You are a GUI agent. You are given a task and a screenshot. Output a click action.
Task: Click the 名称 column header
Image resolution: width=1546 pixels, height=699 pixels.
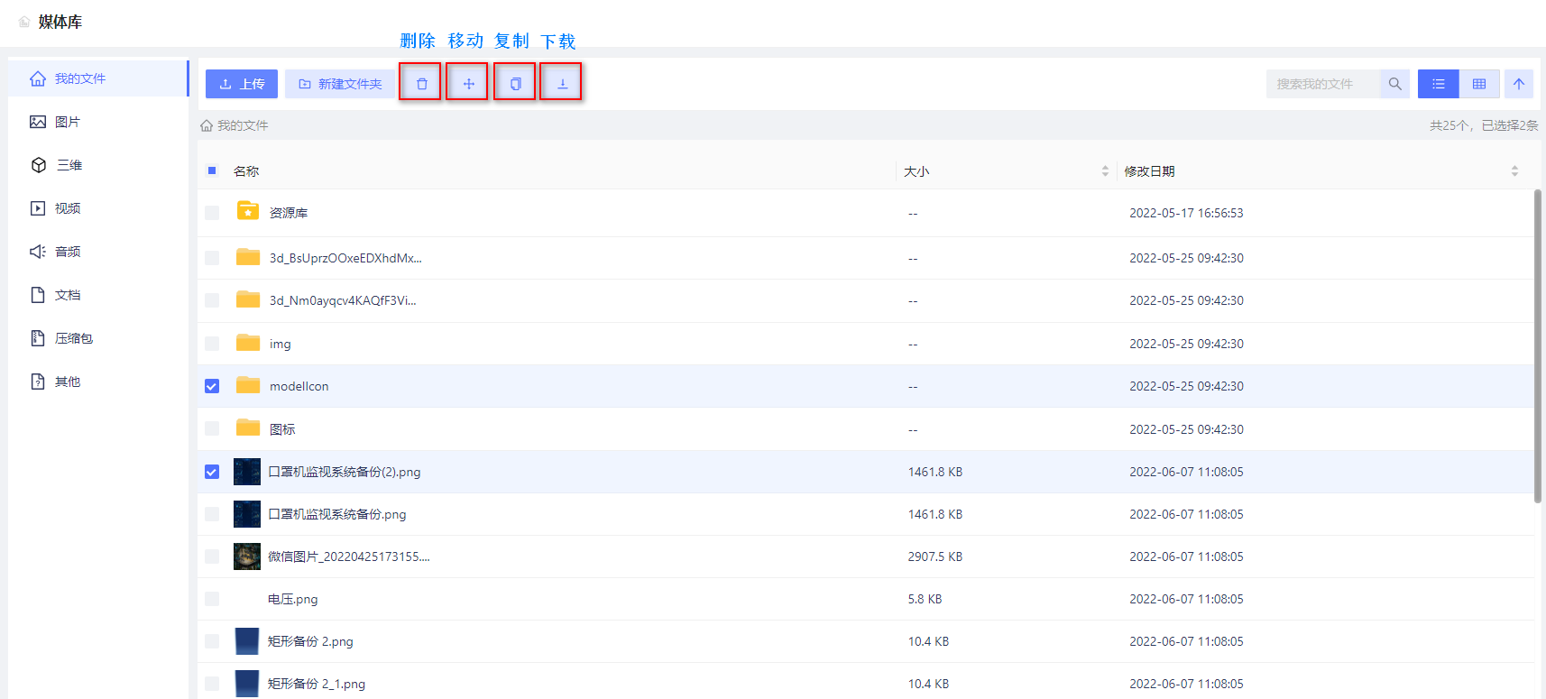pyautogui.click(x=246, y=171)
